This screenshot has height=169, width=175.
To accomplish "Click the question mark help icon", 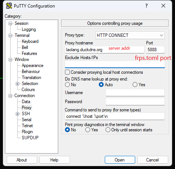I will 146,6.
